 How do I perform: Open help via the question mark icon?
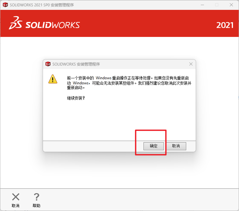tap(37, 197)
